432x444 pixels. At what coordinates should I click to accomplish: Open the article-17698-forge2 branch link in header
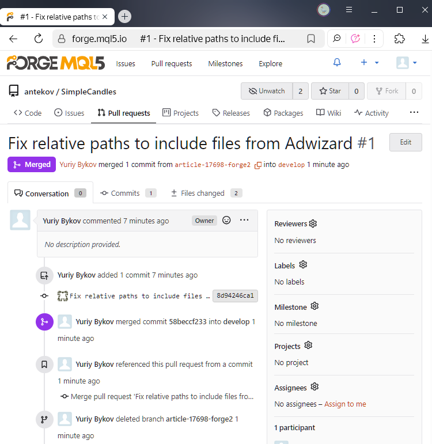[x=213, y=165]
